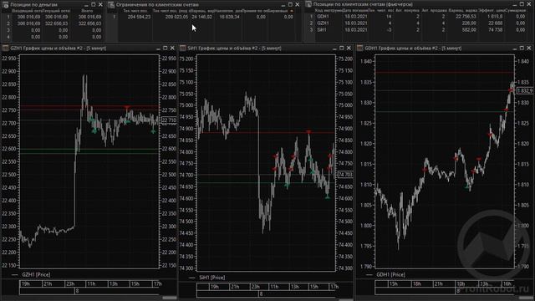The width and height of the screenshot is (535, 301).
Task: Click the '74 738' effective price cell
Action: [496, 30]
